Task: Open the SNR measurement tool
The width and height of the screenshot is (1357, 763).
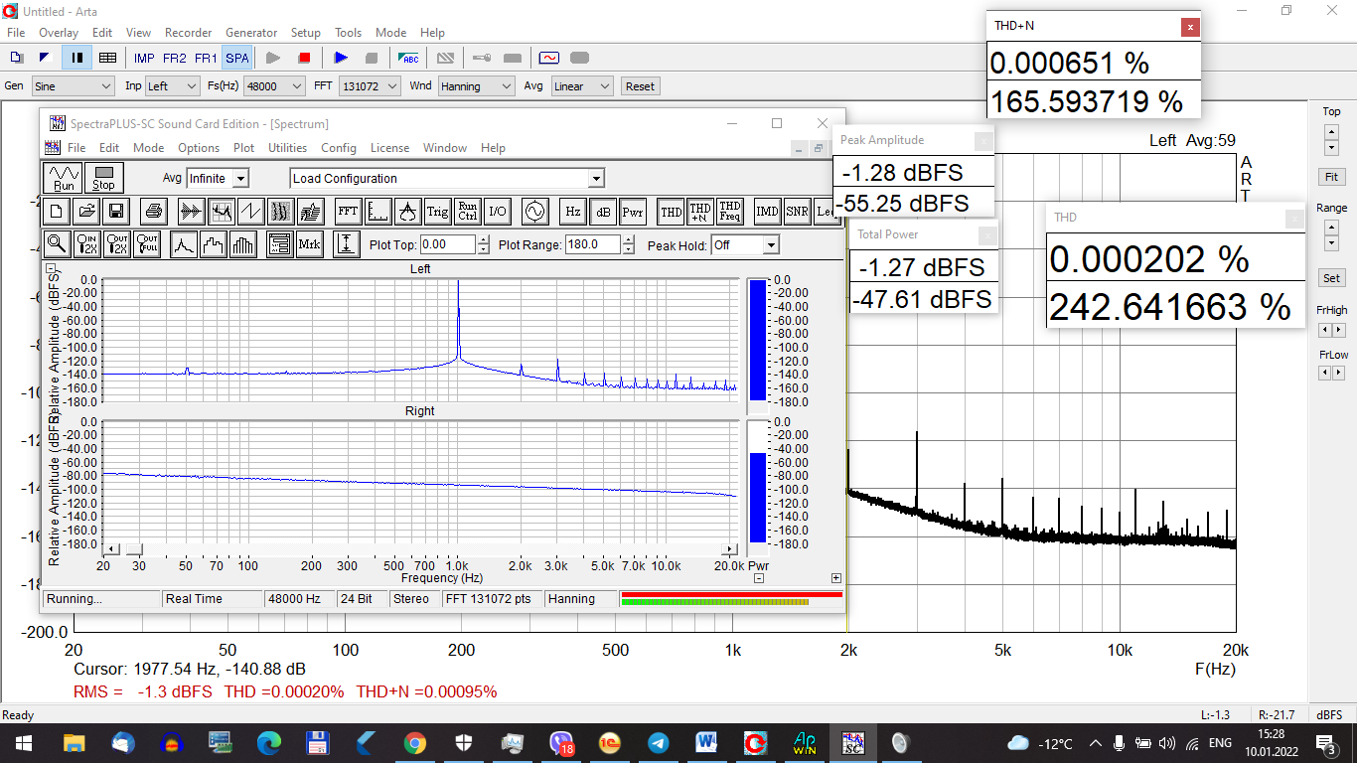Action: (x=797, y=211)
